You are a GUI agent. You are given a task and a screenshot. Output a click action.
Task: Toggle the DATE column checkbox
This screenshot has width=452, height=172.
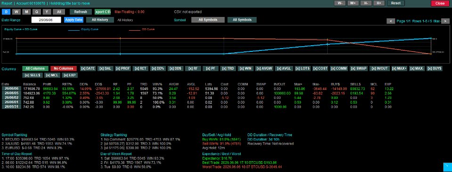click(x=88, y=69)
